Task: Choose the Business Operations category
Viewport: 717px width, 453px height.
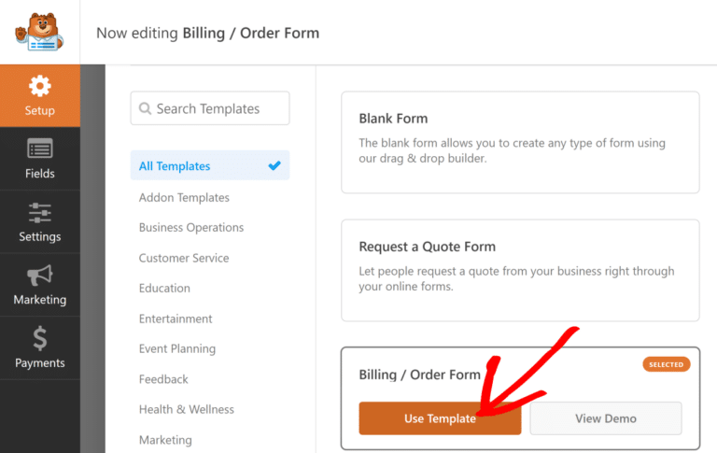Action: coord(191,228)
